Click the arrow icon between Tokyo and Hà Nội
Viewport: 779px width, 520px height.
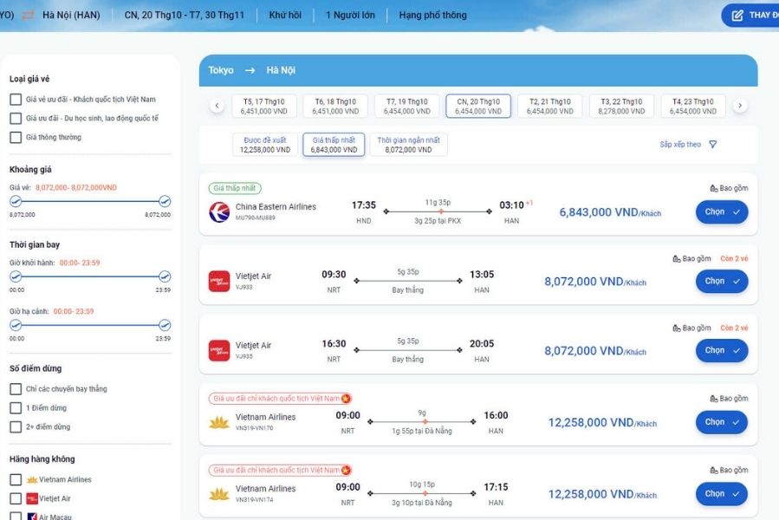[x=250, y=70]
